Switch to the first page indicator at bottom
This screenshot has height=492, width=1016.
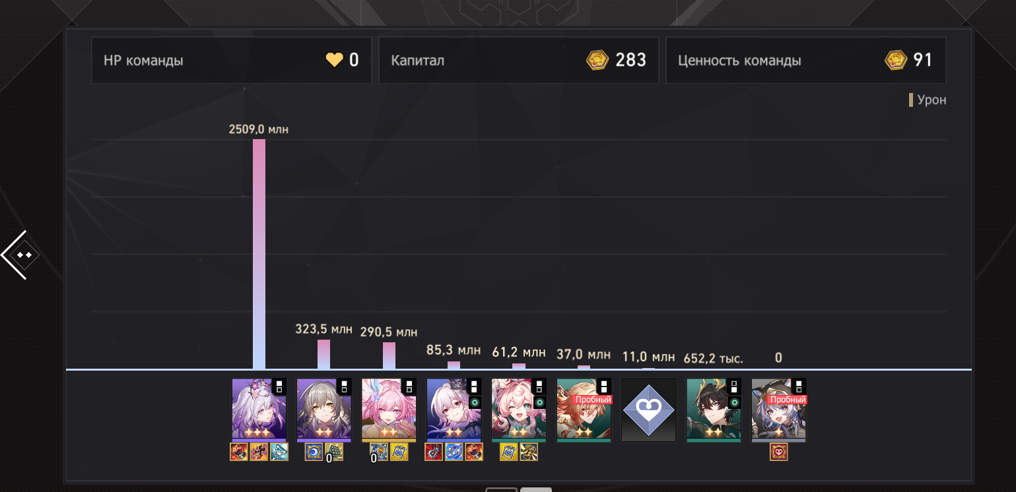[x=502, y=489]
